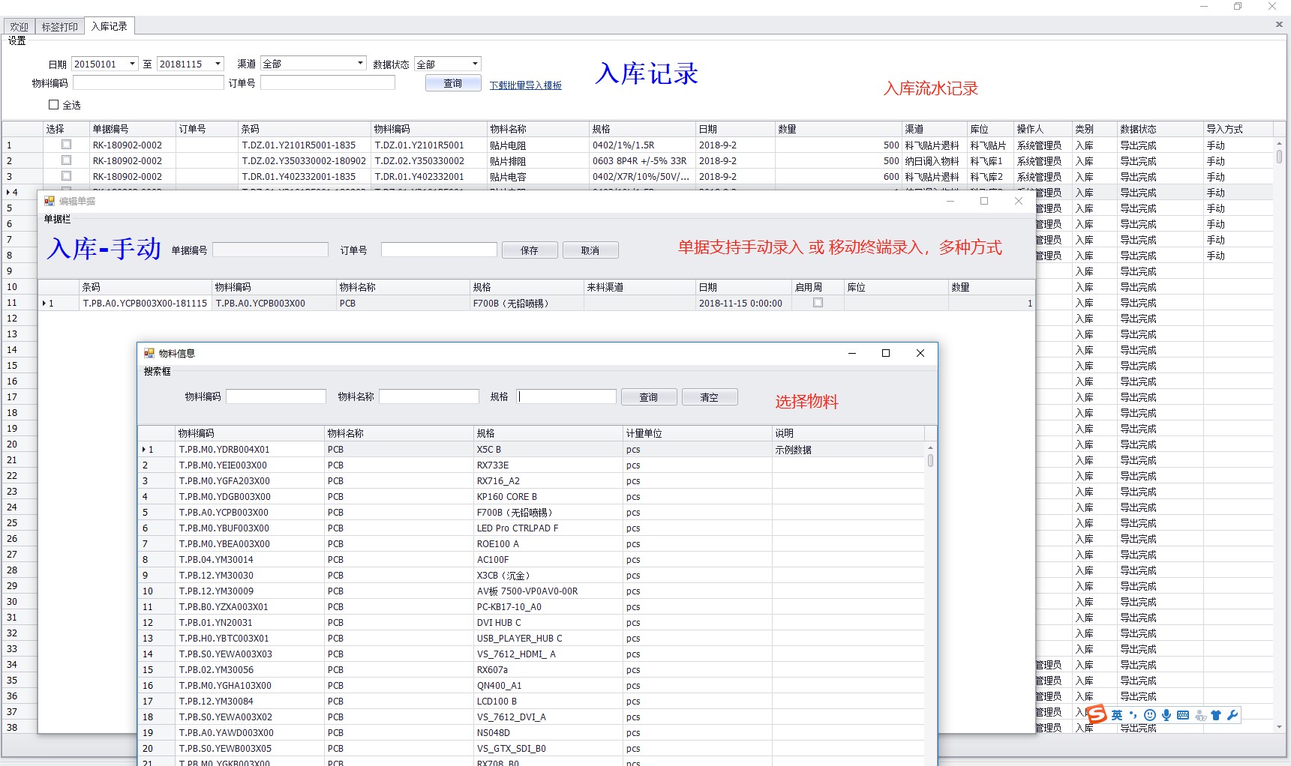This screenshot has height=766, width=1291.
Task: Open Sogou skin shirt icon
Action: tap(1216, 715)
